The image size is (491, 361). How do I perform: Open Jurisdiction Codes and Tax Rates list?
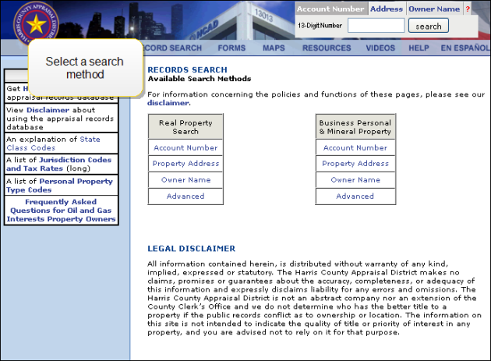pos(59,165)
